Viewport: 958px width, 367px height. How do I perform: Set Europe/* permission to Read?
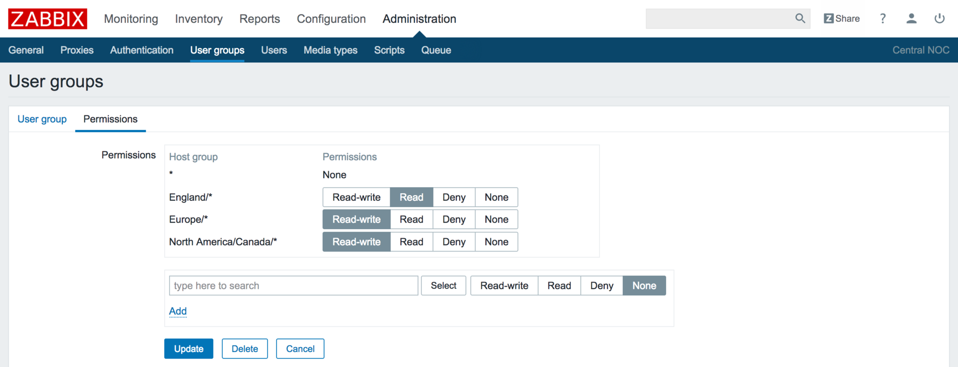[x=411, y=219]
